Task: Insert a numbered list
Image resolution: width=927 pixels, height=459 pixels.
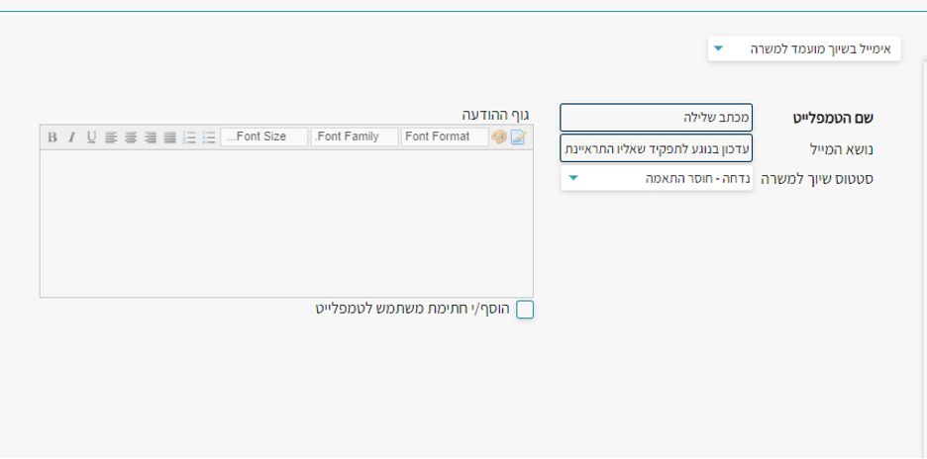Action: [189, 137]
